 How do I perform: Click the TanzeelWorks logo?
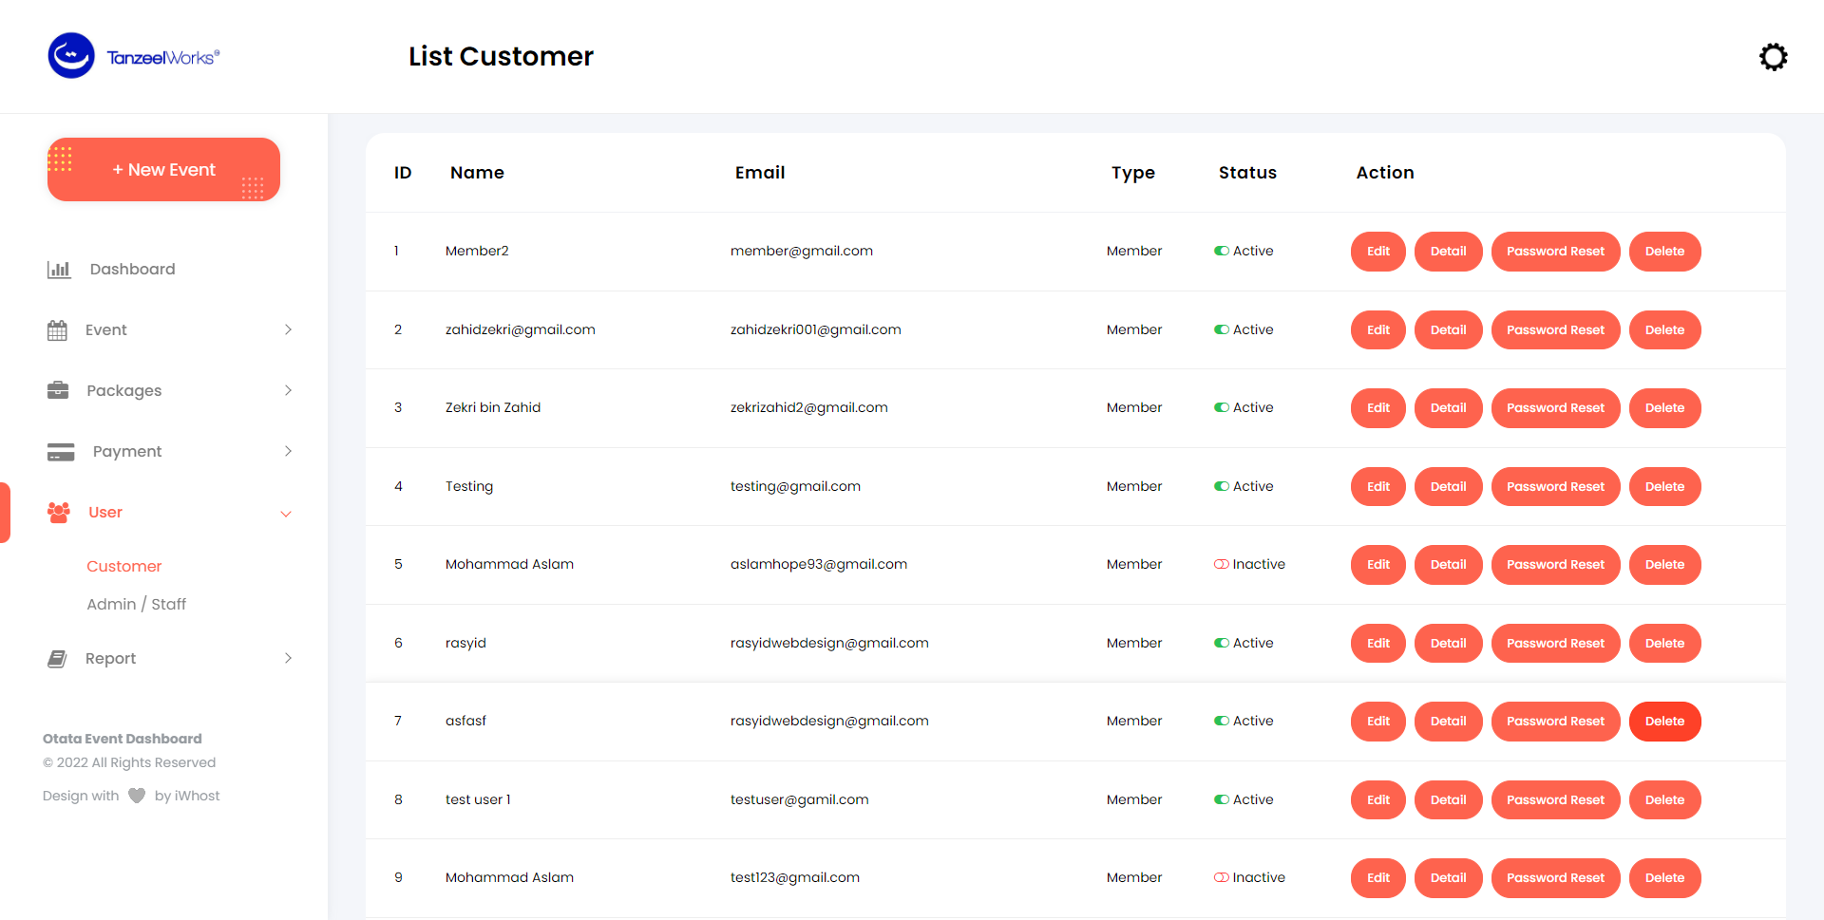click(x=134, y=56)
